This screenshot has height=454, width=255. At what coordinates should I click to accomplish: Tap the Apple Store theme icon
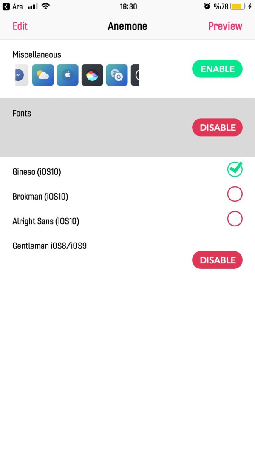pyautogui.click(x=68, y=75)
